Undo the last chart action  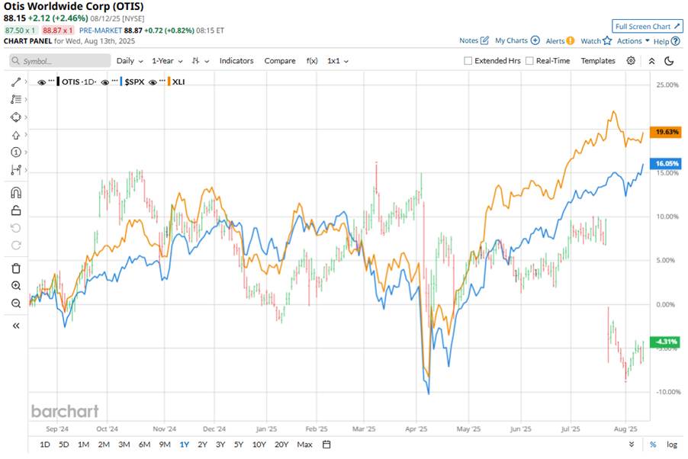tap(16, 228)
